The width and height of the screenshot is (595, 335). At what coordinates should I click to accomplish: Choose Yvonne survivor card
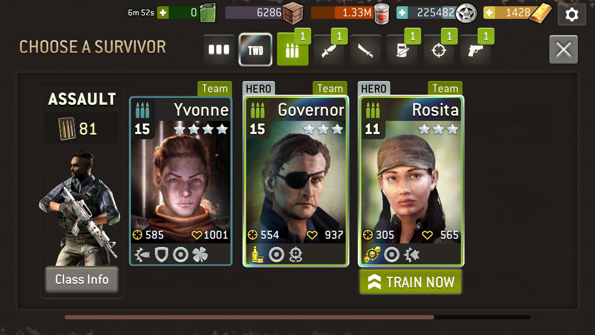(181, 181)
